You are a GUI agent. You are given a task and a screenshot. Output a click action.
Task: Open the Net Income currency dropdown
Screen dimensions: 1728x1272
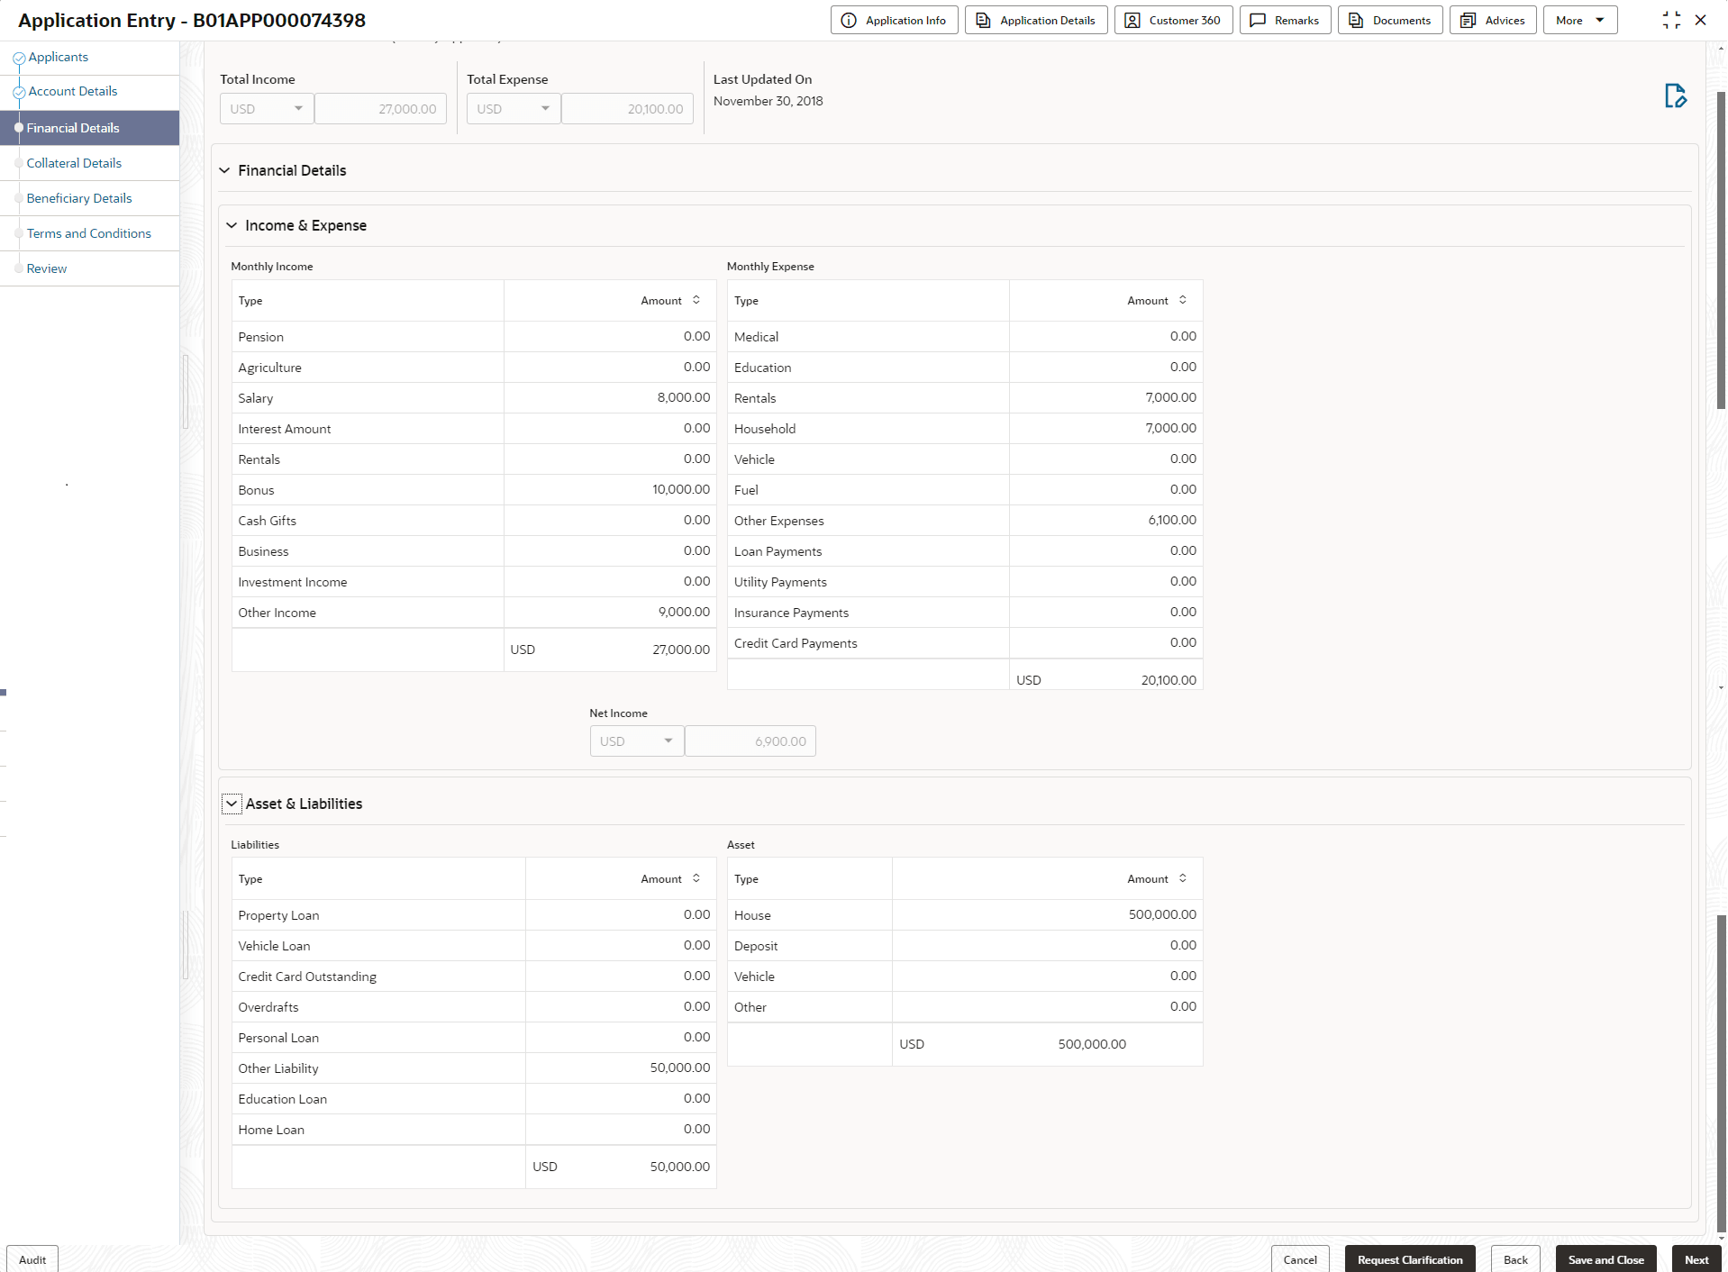click(637, 741)
